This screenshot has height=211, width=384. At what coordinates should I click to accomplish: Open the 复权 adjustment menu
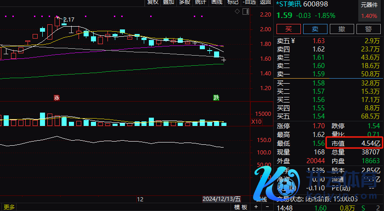pyautogui.click(x=152, y=2)
